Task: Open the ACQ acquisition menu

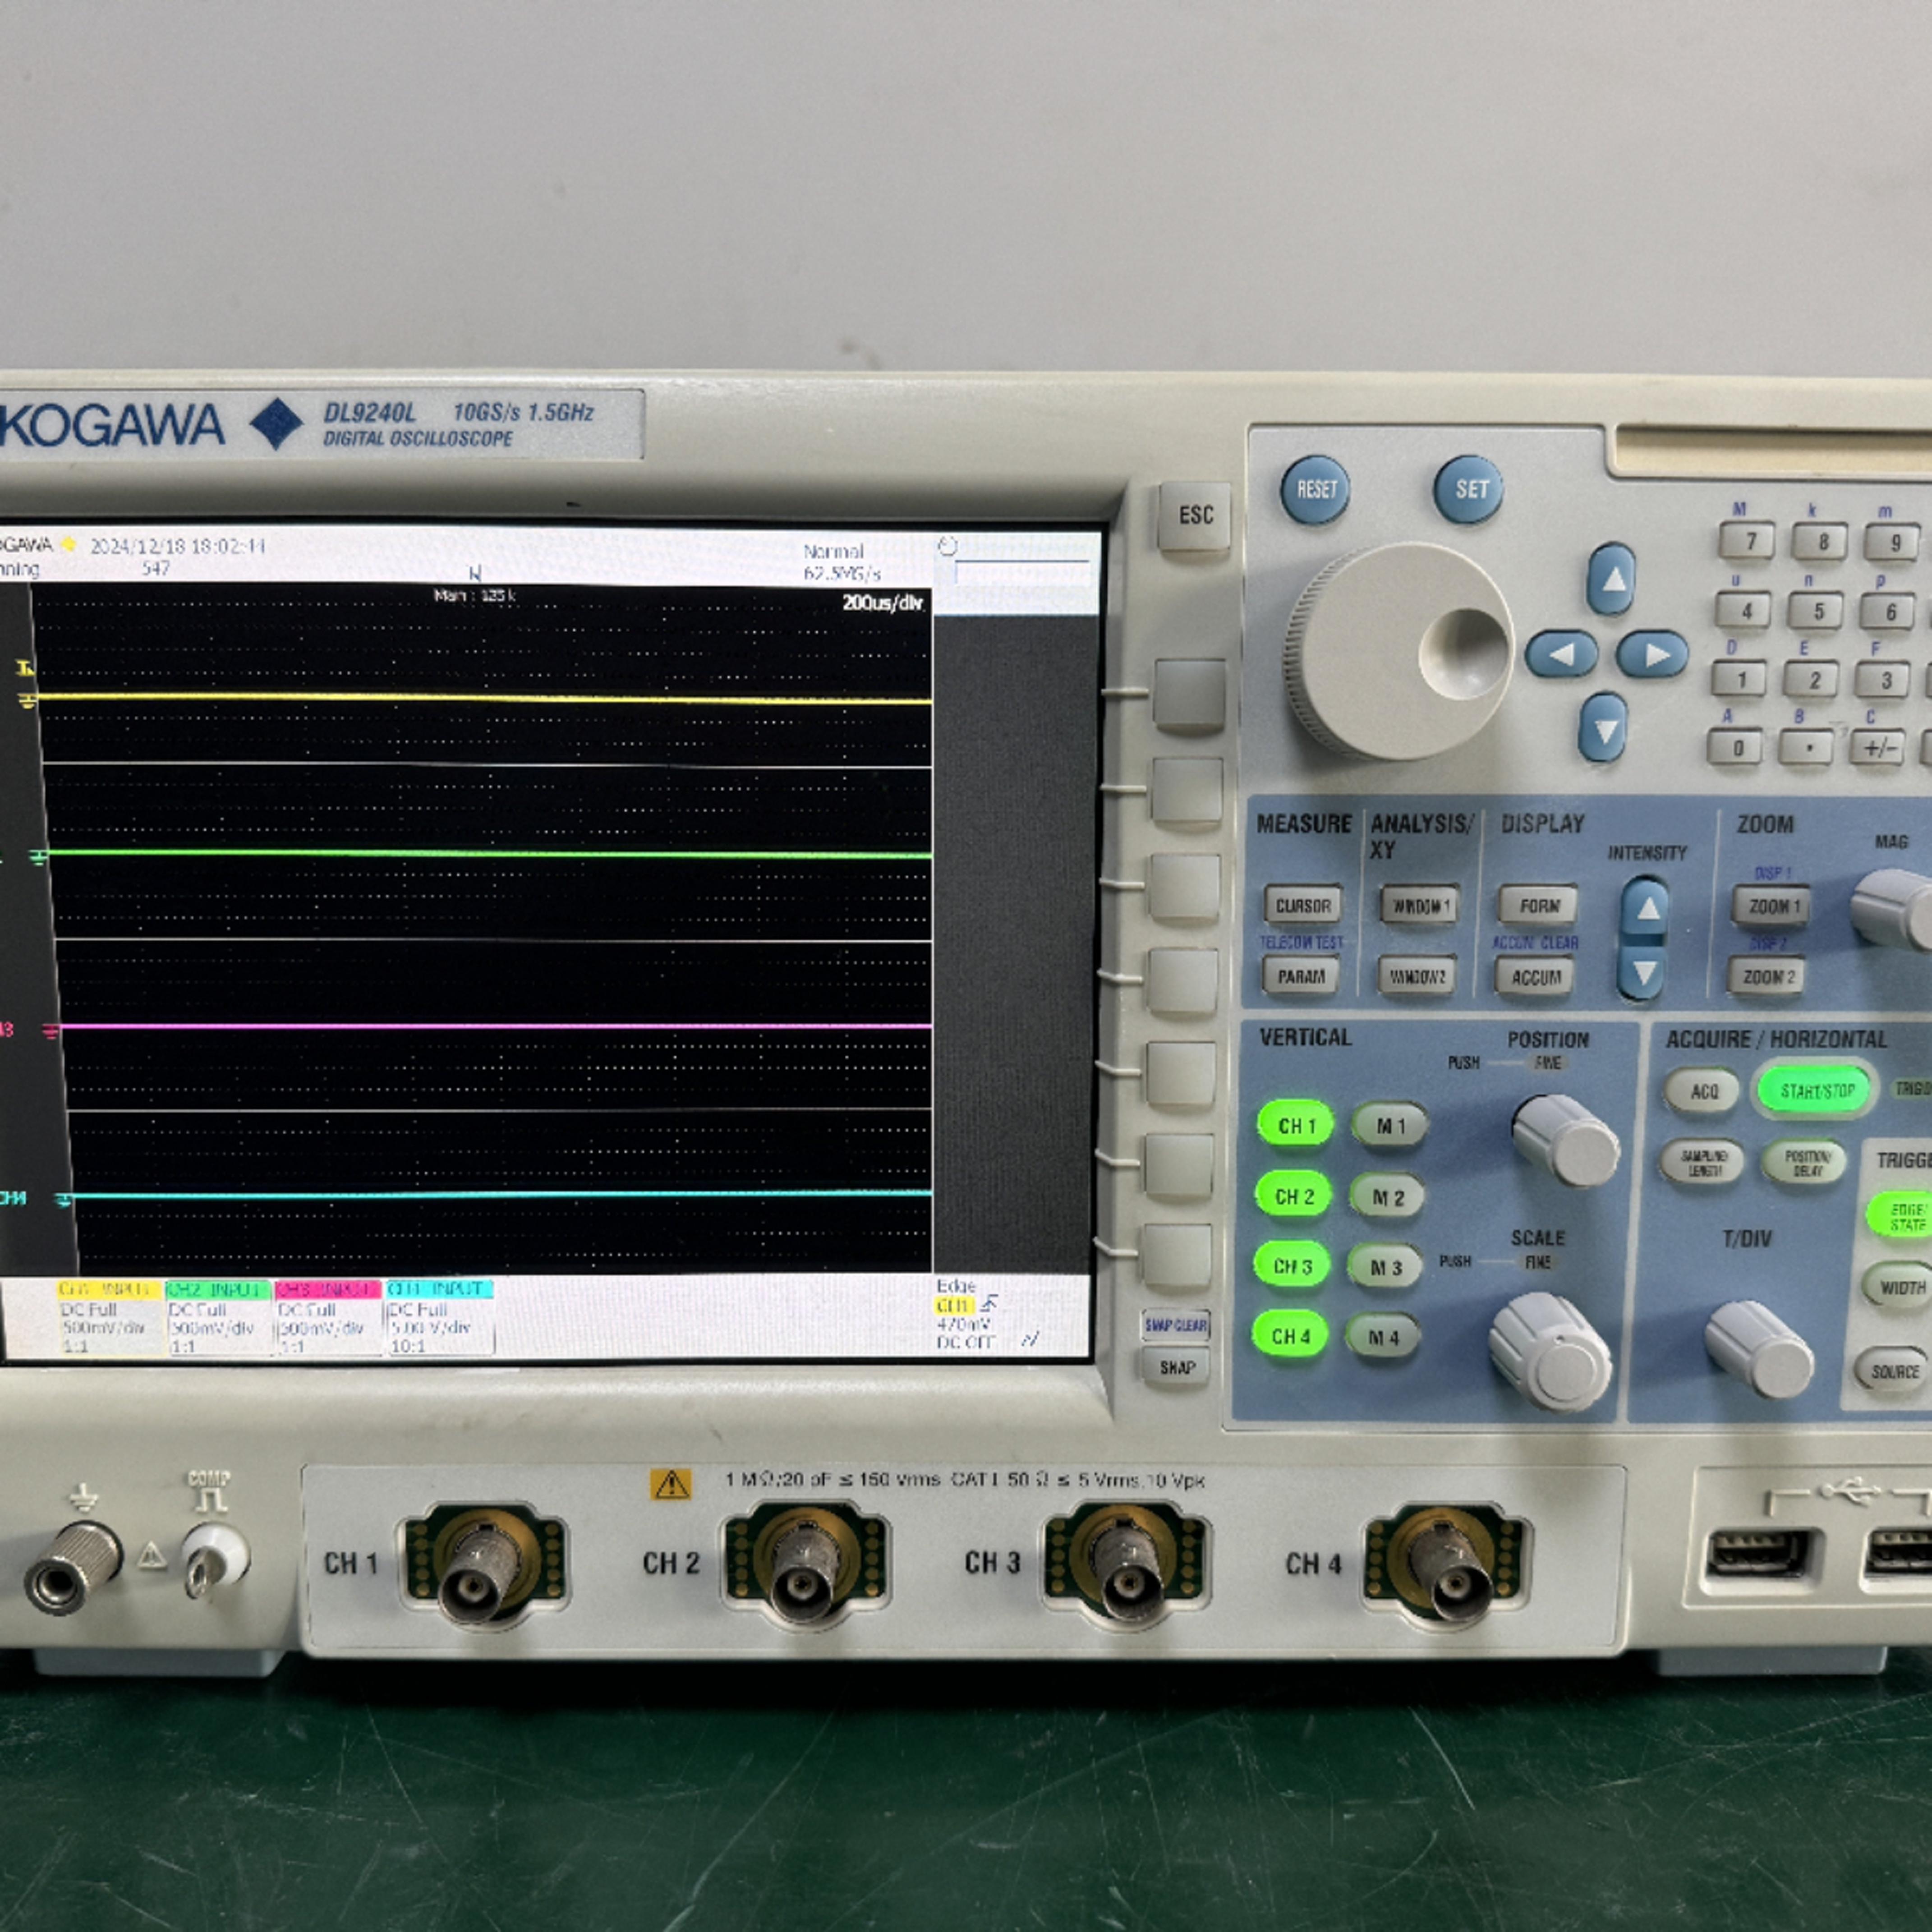Action: coord(1703,1092)
